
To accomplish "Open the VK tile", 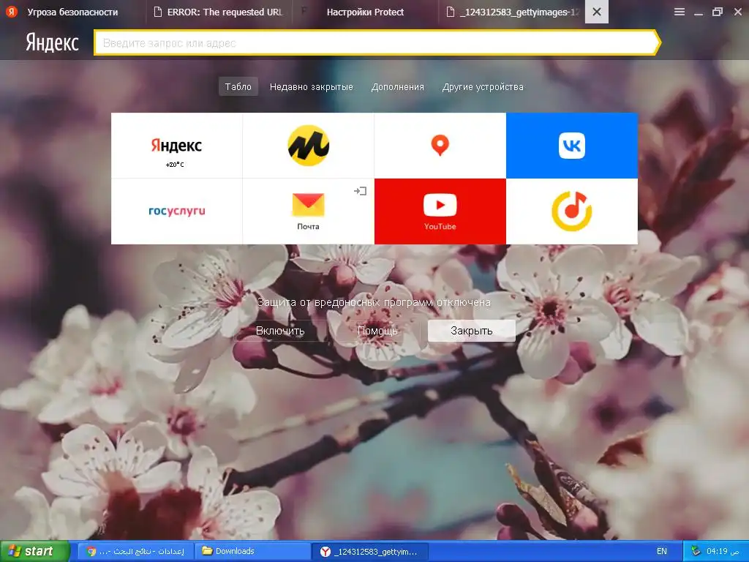I will 572,146.
